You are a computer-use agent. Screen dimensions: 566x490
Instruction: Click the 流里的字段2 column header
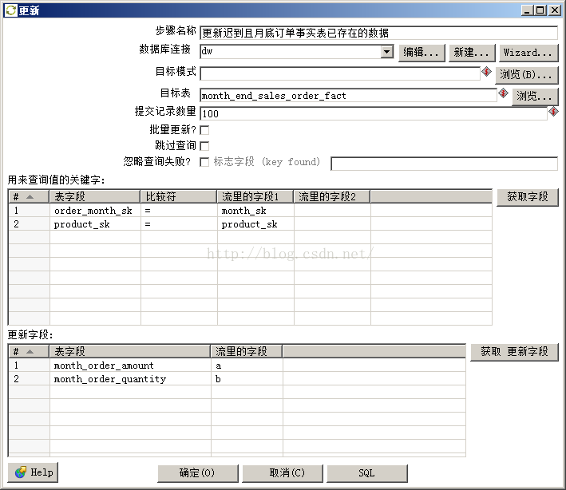[332, 196]
